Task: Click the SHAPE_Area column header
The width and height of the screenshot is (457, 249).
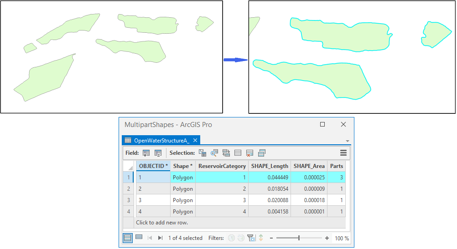Action: click(x=309, y=166)
